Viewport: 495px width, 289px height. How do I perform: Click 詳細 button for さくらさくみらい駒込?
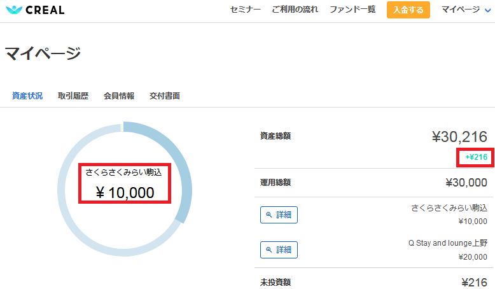279,215
